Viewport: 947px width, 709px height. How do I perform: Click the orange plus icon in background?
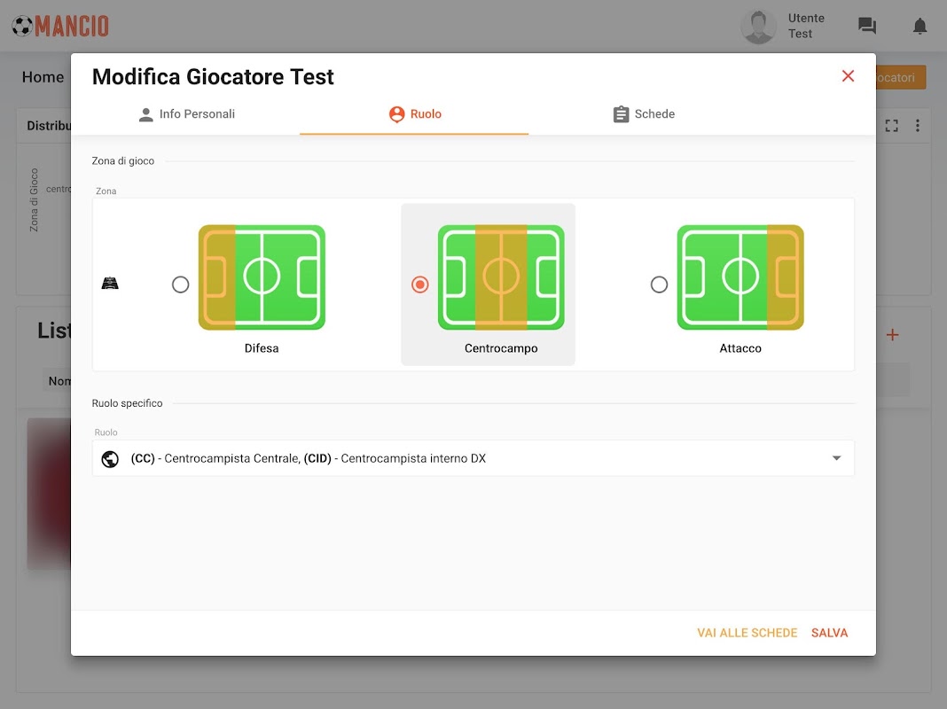(893, 335)
